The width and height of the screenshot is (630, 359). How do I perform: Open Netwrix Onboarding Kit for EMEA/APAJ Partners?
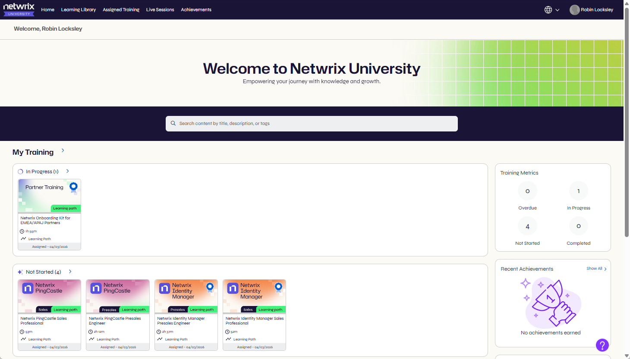click(45, 220)
